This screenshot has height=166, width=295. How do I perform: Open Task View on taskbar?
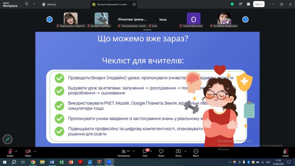23,162
